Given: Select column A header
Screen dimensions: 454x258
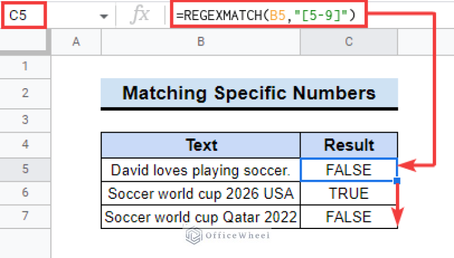Looking at the screenshot, I should 76,42.
